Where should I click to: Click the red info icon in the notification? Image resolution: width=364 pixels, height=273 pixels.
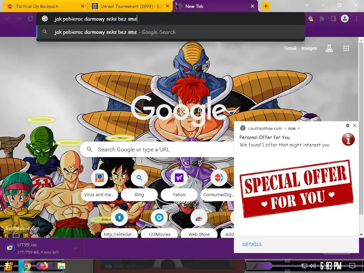click(x=348, y=139)
